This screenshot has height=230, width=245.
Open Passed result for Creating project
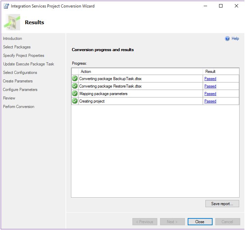(x=210, y=101)
